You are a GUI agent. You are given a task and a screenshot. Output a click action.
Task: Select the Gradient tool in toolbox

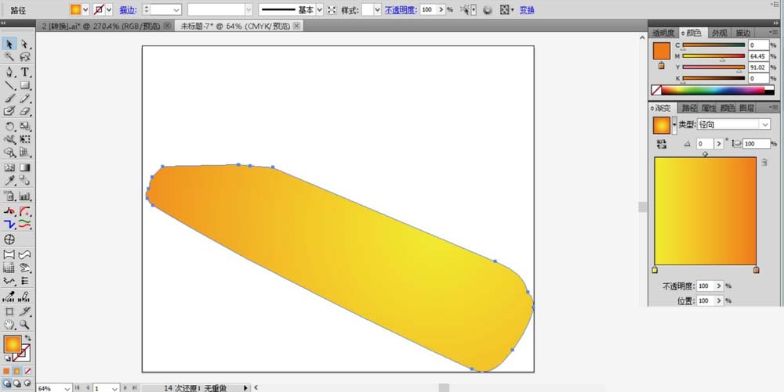pos(24,167)
